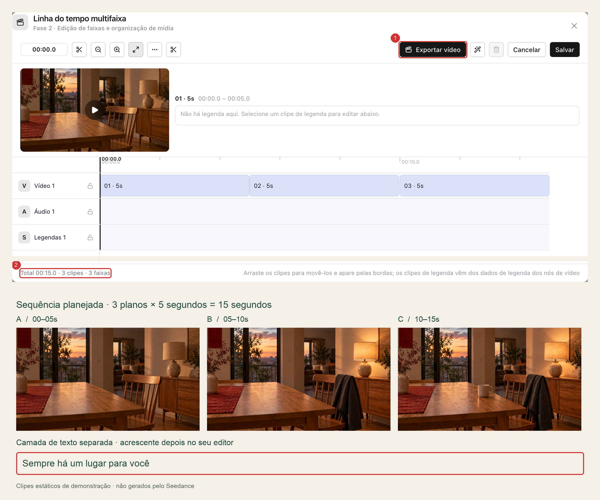Click the text box Sempre há um lugar para você

click(x=300, y=463)
